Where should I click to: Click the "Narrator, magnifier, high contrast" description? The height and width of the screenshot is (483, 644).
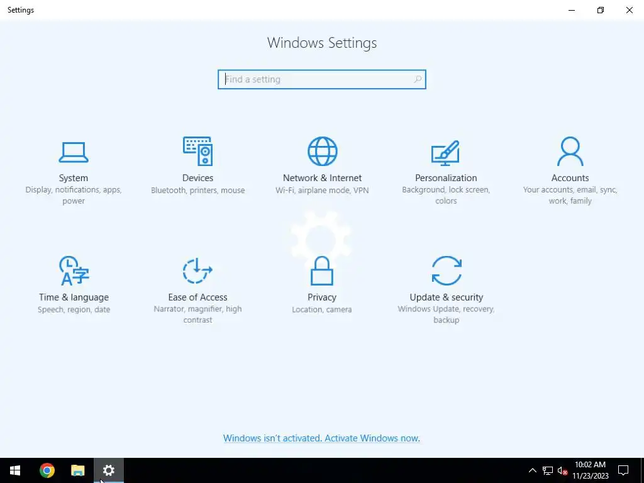coord(197,314)
